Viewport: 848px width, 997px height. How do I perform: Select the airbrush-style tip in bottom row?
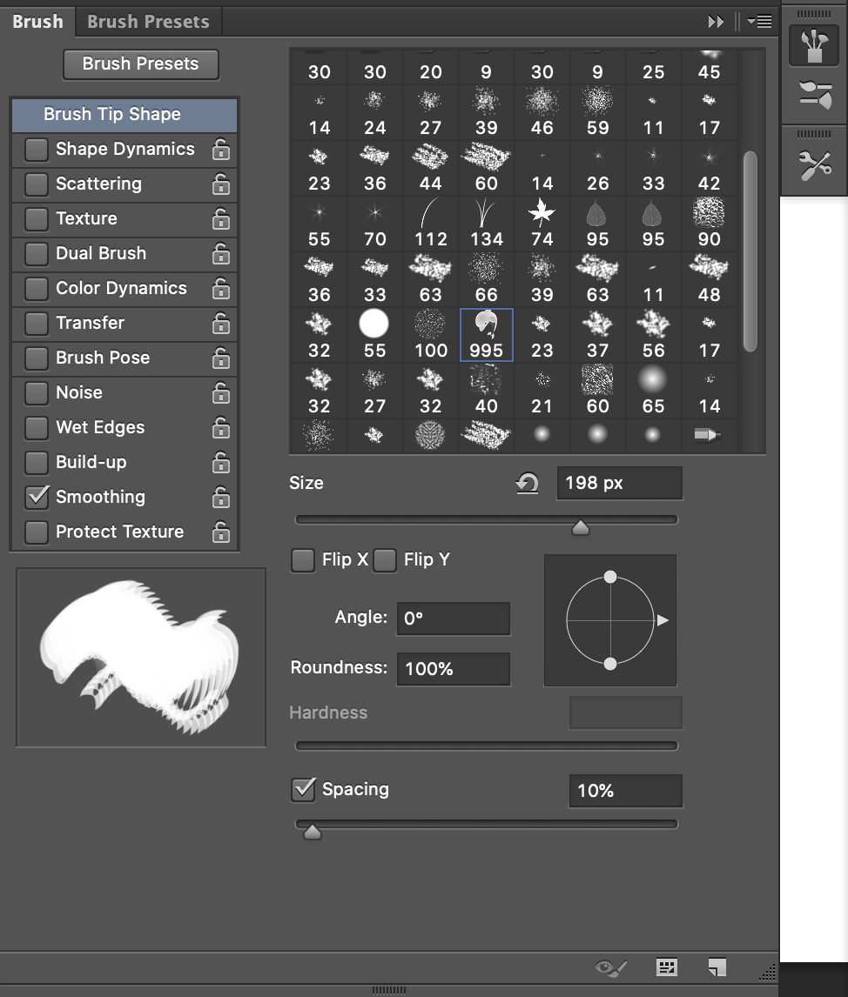pyautogui.click(x=709, y=435)
